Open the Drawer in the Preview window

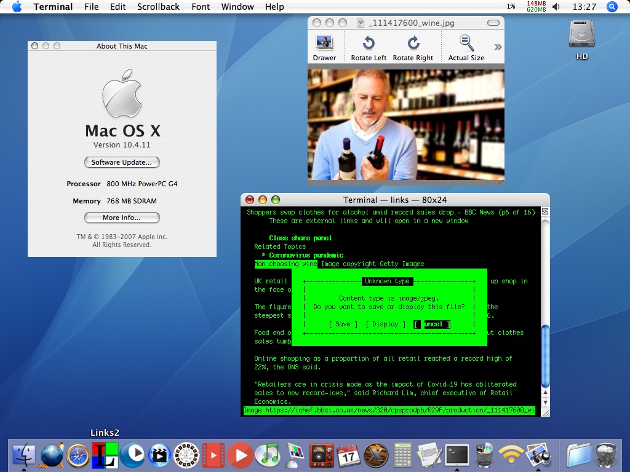324,48
